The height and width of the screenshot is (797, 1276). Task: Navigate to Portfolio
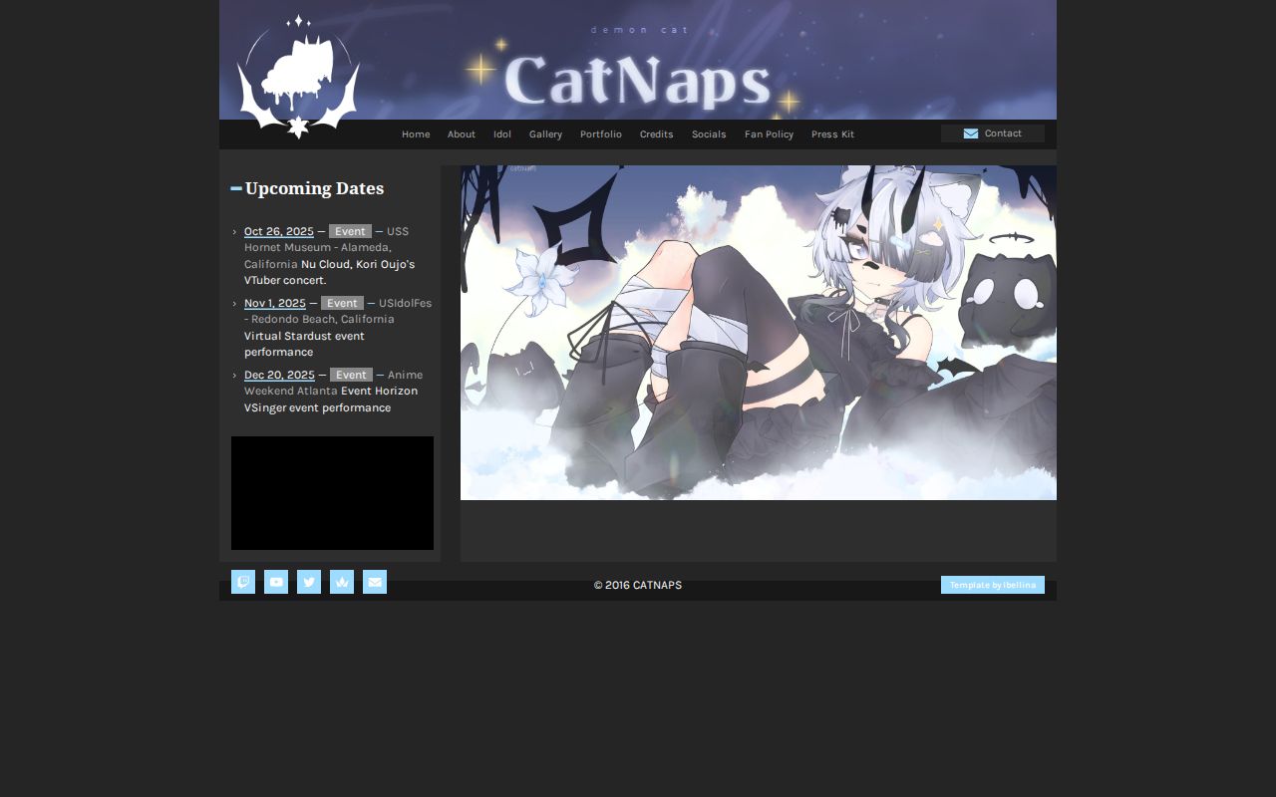coord(601,134)
